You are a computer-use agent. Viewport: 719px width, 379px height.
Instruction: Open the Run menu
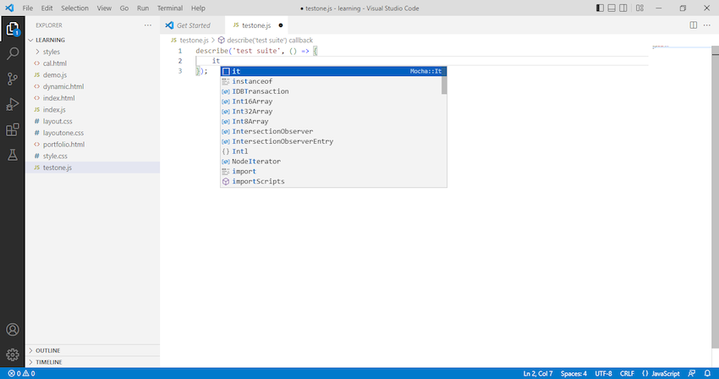143,8
